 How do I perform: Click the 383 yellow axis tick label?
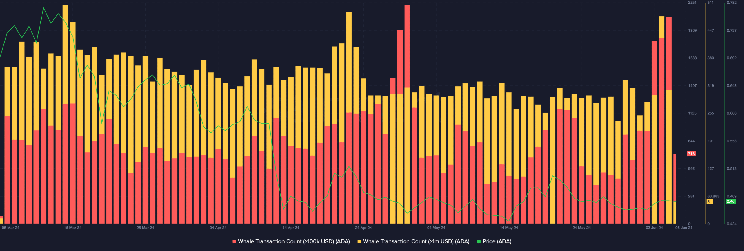711,58
